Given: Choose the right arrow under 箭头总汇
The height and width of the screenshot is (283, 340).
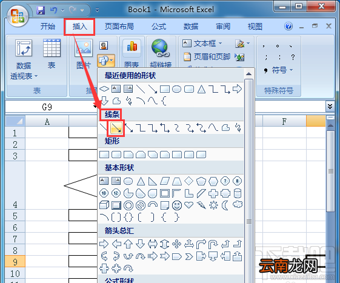Looking at the screenshot, I should click(x=104, y=244).
